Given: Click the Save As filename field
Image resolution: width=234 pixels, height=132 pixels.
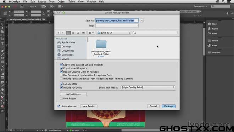Looking at the screenshot, I should 117,21.
